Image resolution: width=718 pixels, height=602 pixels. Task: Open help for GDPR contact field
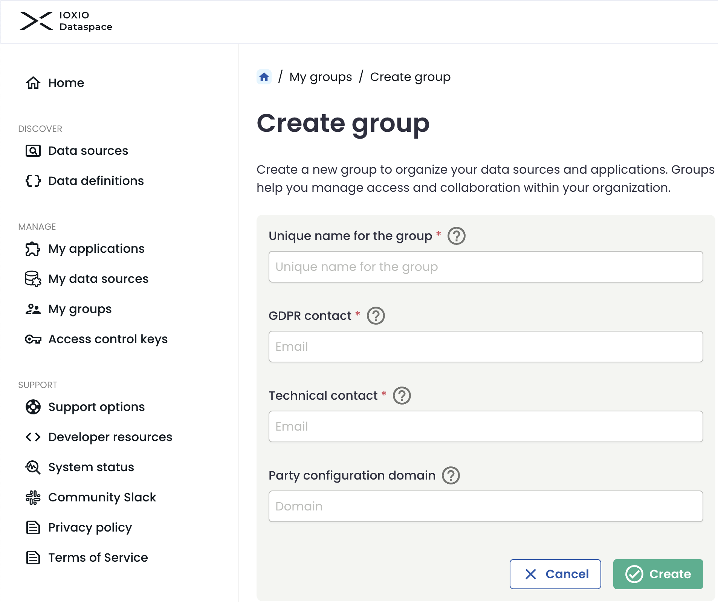[376, 316]
